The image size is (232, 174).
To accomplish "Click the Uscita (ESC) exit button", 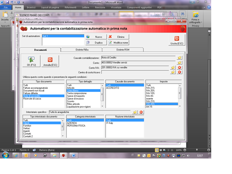I will [177, 40].
